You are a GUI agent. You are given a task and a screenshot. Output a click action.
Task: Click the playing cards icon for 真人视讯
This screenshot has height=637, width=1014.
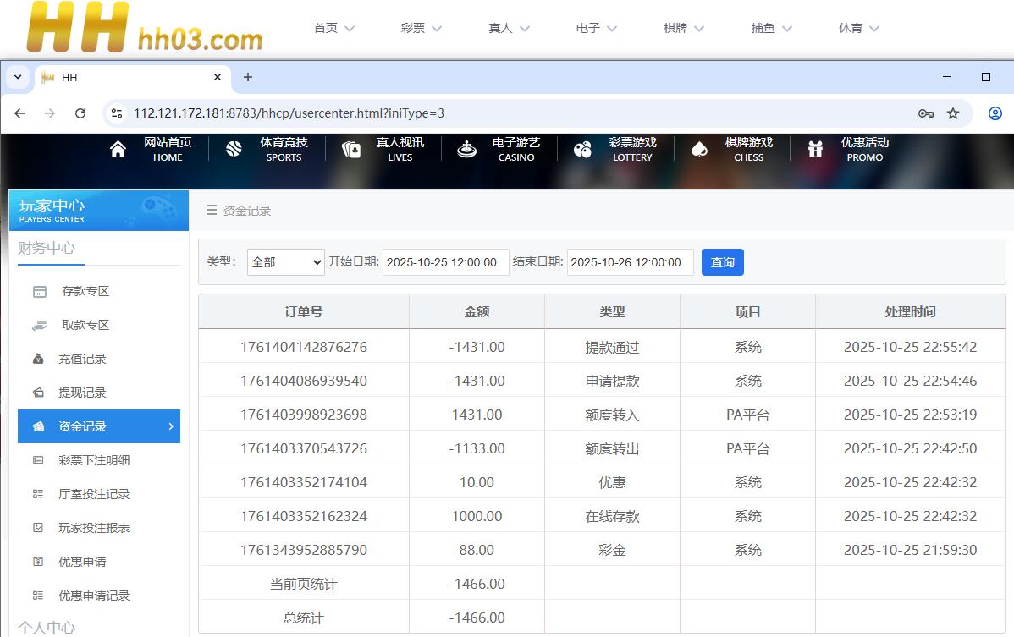pos(350,150)
